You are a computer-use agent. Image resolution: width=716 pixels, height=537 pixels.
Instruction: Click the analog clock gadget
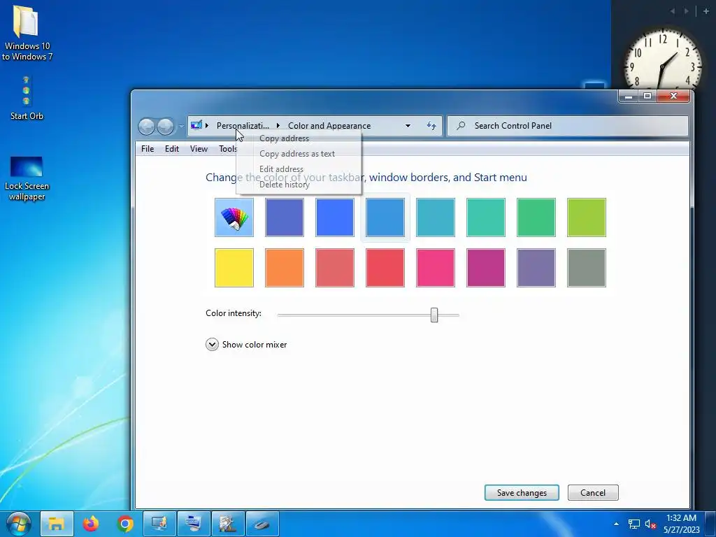point(663,60)
